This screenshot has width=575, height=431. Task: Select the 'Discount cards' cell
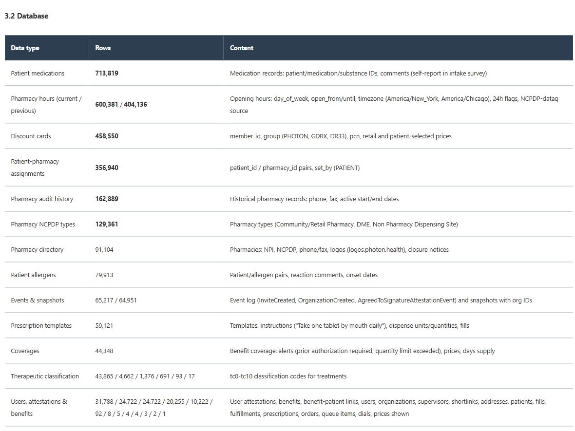pos(31,136)
